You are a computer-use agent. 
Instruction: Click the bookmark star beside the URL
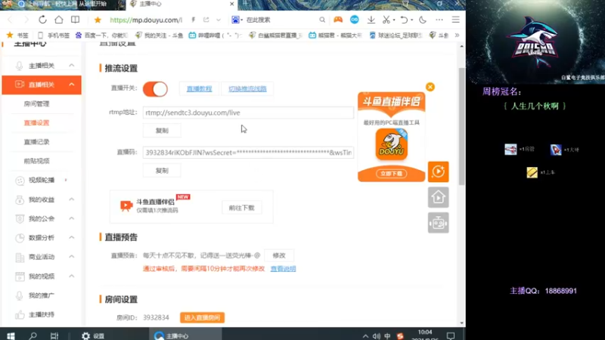(x=98, y=20)
